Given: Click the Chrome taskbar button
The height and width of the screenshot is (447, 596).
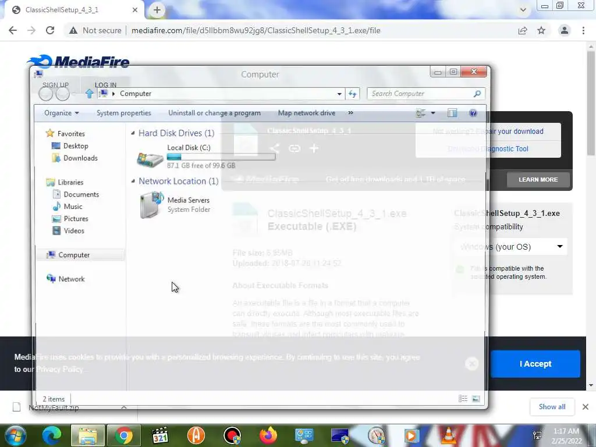Looking at the screenshot, I should pyautogui.click(x=123, y=435).
